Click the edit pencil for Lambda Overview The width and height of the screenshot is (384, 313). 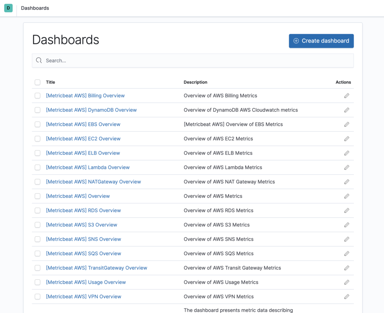tap(346, 167)
